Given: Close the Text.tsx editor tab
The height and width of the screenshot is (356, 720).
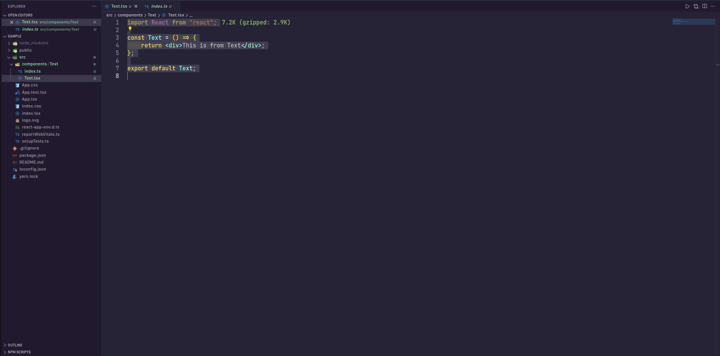Looking at the screenshot, I should 136,7.
